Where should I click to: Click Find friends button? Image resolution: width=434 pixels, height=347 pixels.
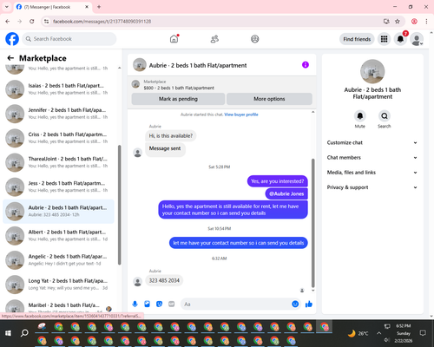click(357, 39)
